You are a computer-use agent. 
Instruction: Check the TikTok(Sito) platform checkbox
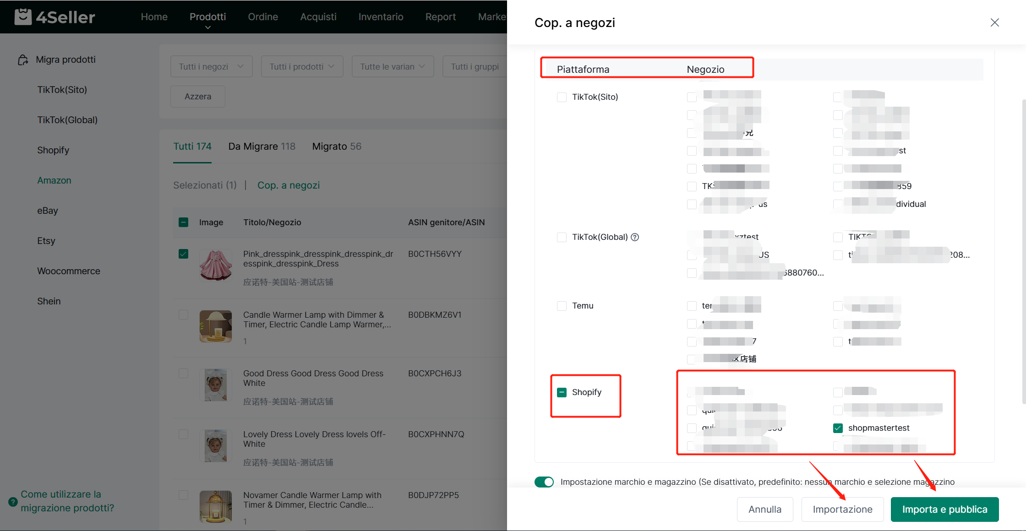pyautogui.click(x=562, y=97)
